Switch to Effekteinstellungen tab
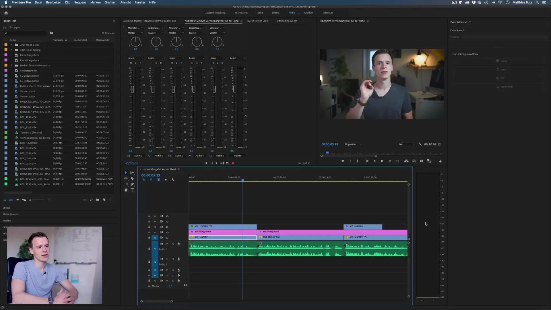 pyautogui.click(x=287, y=21)
